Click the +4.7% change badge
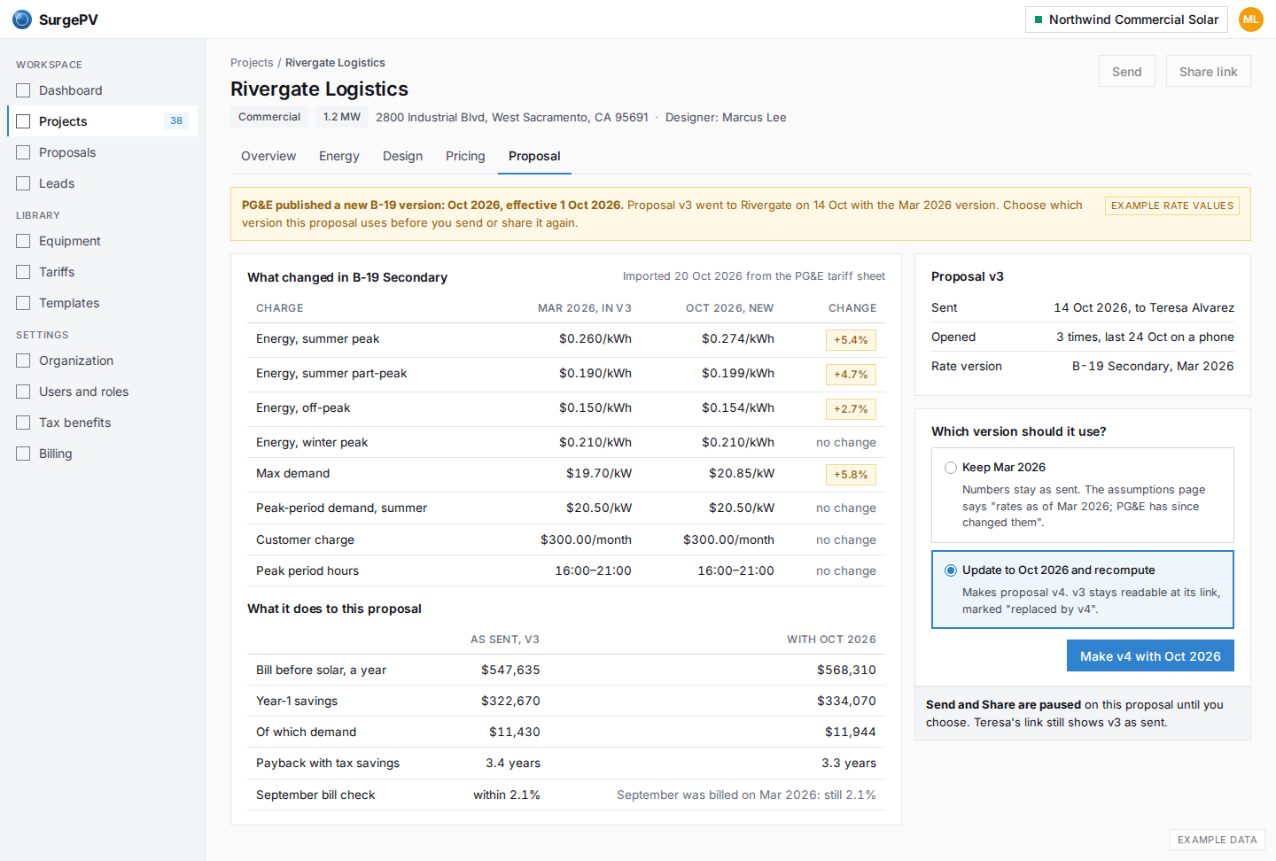The height and width of the screenshot is (861, 1276). pyautogui.click(x=851, y=375)
